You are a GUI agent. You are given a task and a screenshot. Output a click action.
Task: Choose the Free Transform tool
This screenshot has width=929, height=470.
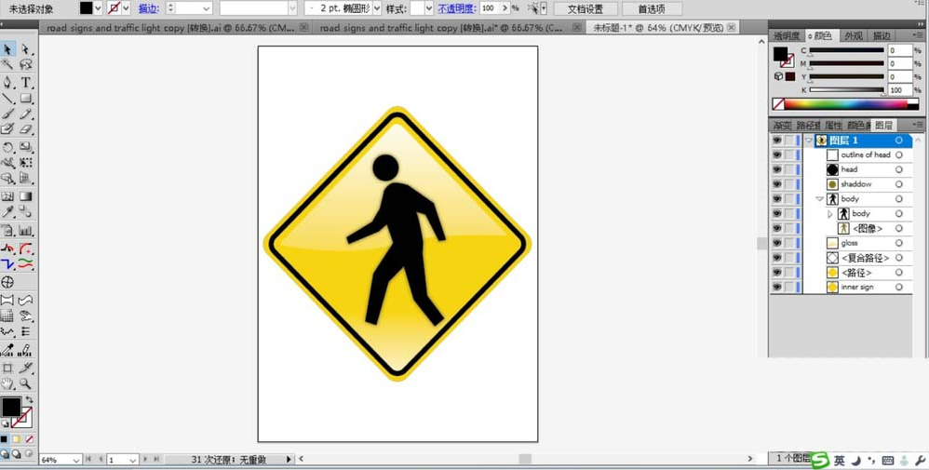point(25,162)
